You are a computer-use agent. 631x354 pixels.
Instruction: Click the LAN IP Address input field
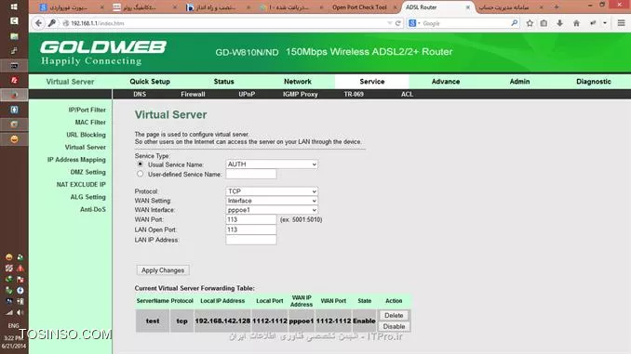[251, 240]
